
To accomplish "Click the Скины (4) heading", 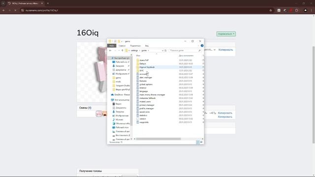I will point(85,108).
